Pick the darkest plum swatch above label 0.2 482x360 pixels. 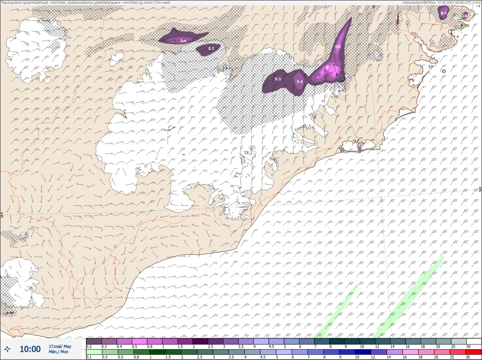tap(94, 341)
